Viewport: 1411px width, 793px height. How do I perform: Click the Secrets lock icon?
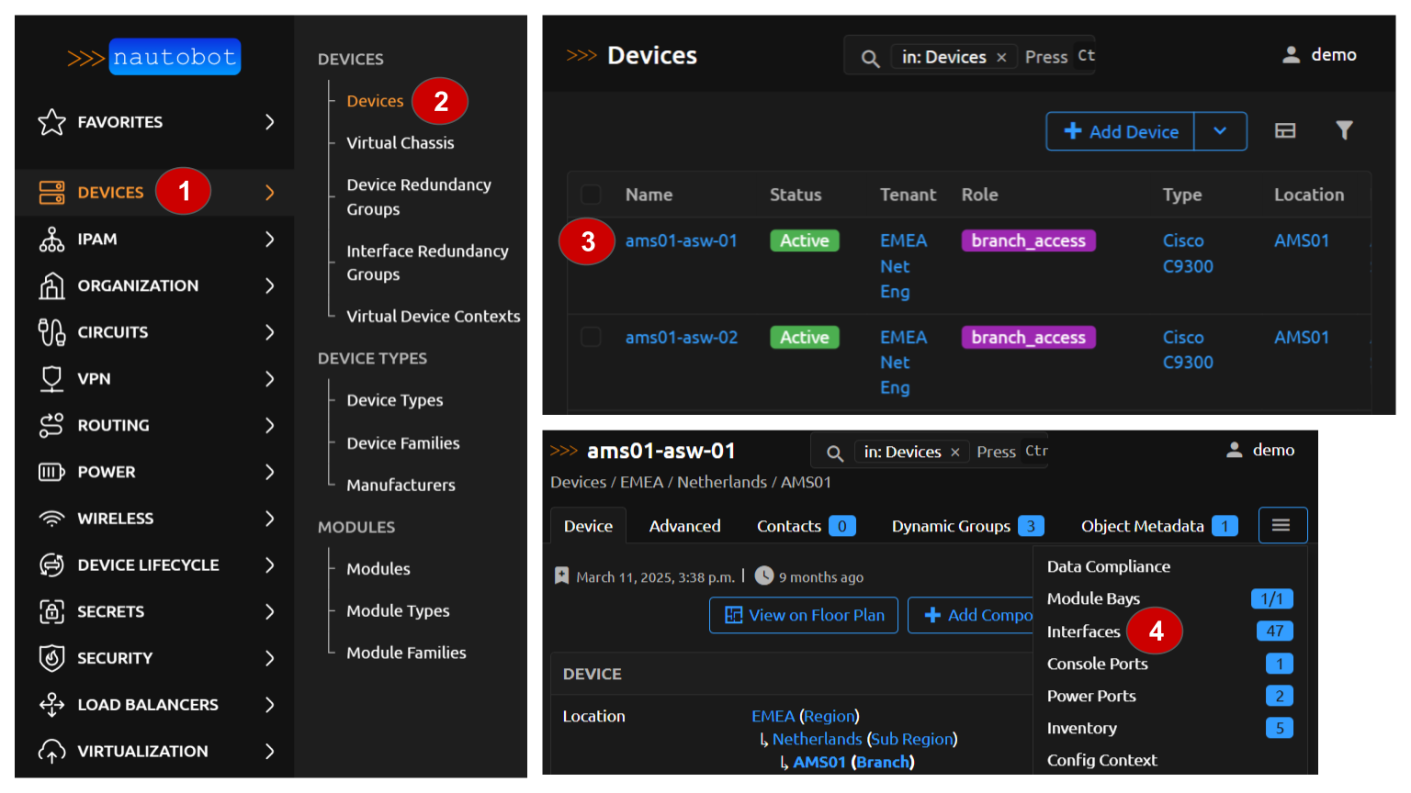click(52, 612)
